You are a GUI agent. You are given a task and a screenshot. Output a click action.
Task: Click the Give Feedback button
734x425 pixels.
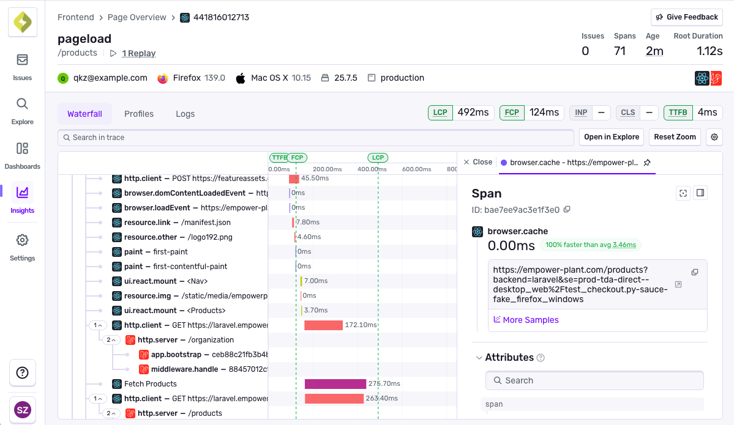(x=686, y=17)
